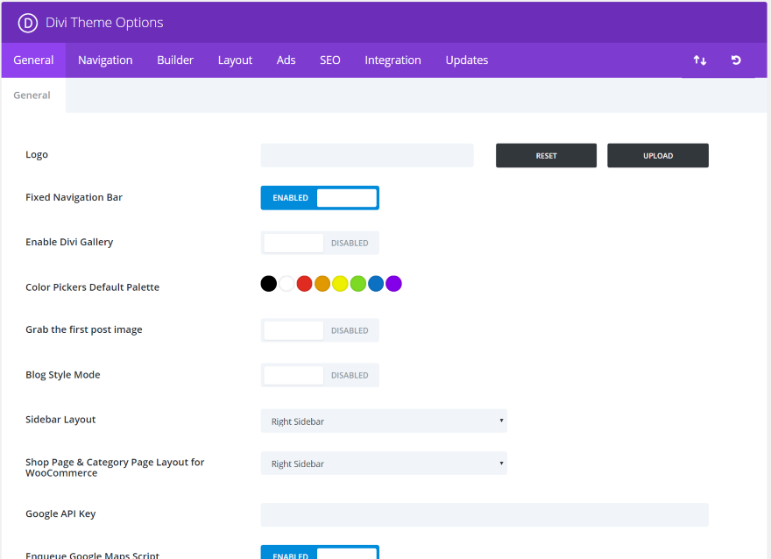Go to the SEO tab
The width and height of the screenshot is (771, 559).
click(x=330, y=60)
